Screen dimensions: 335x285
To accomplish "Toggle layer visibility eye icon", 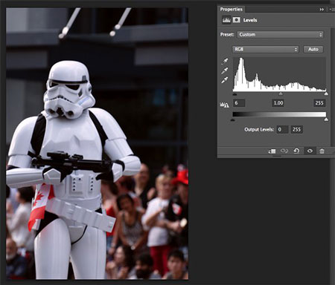I will tap(310, 151).
